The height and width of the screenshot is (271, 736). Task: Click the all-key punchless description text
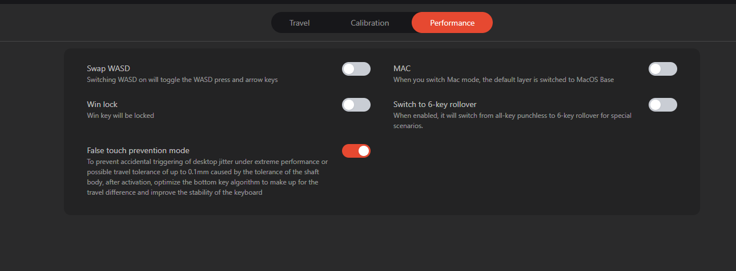point(512,121)
